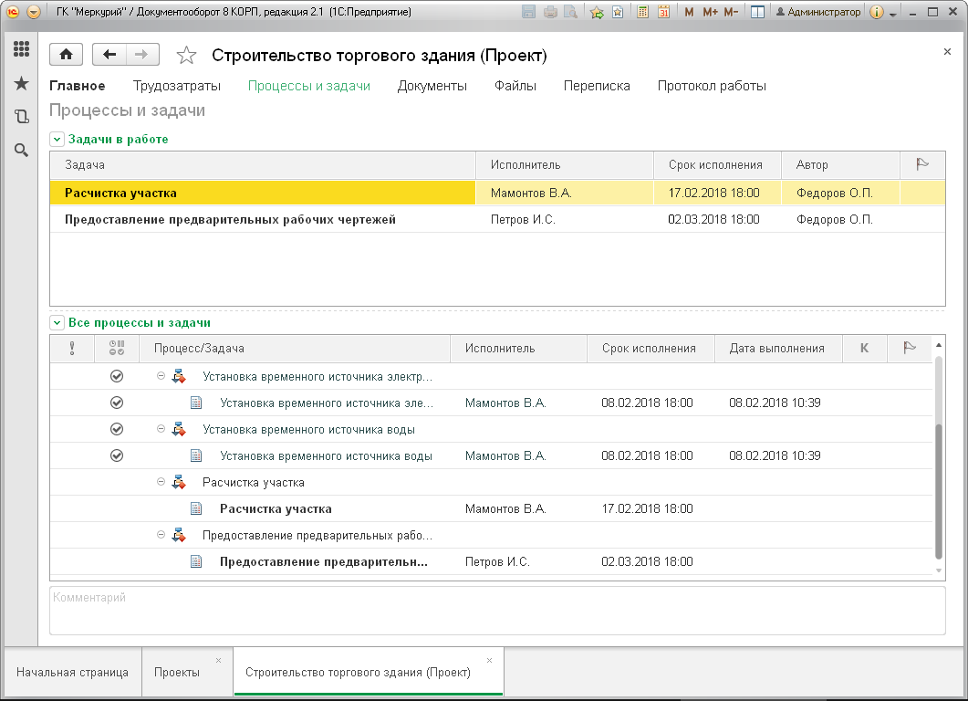
Task: Toggle the window panels layout icon
Action: coord(757,12)
